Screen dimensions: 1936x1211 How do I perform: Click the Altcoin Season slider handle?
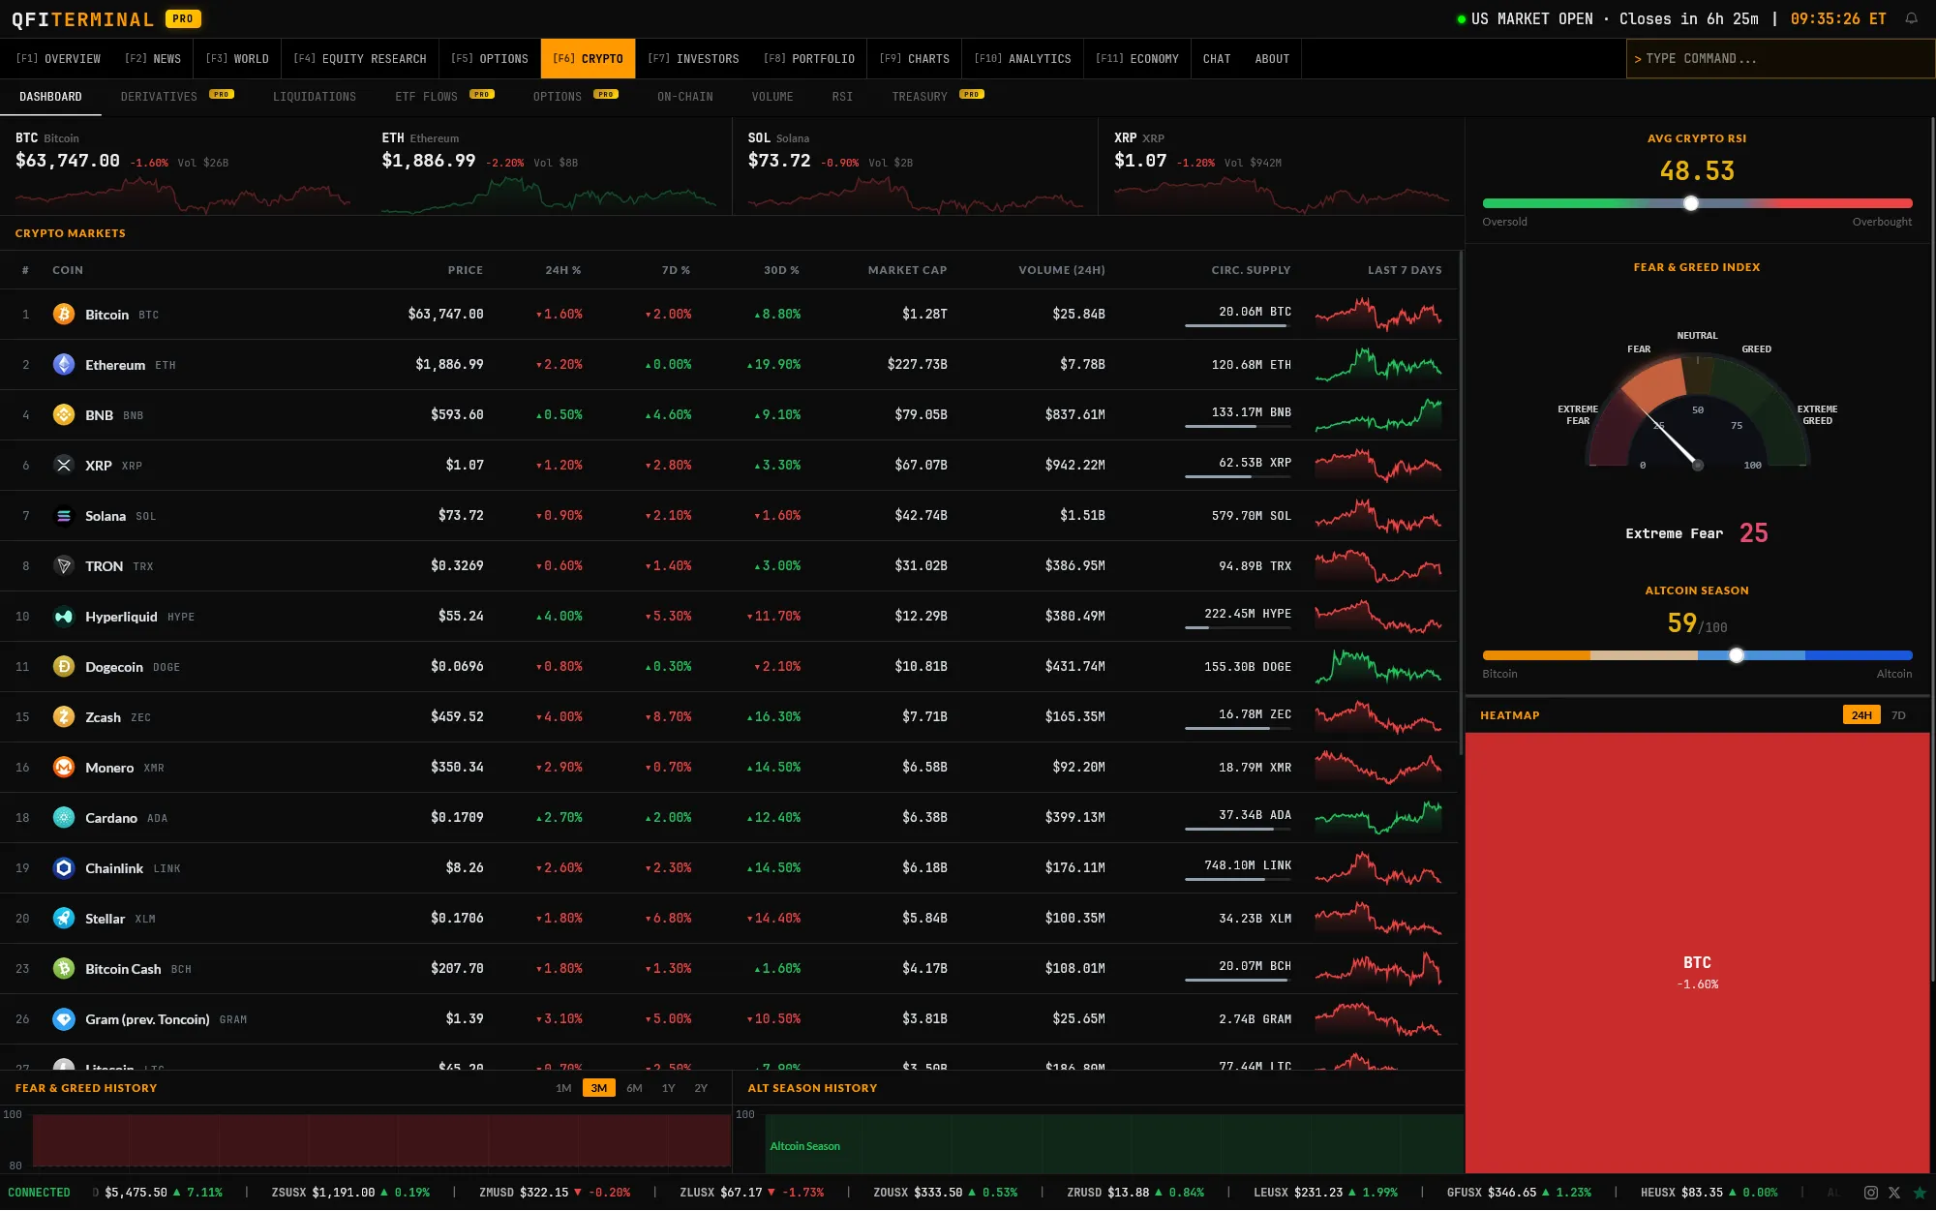click(1737, 655)
